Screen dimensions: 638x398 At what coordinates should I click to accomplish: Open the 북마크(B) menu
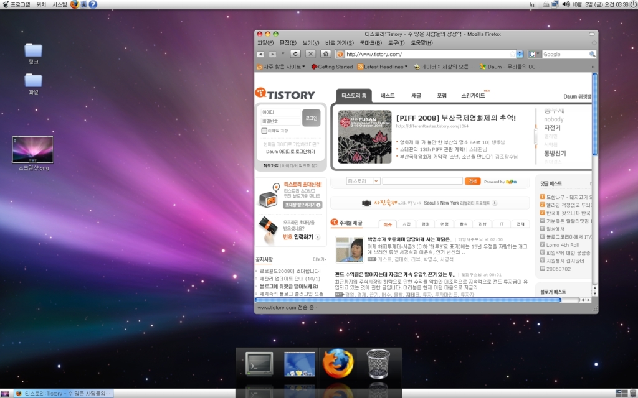click(371, 43)
